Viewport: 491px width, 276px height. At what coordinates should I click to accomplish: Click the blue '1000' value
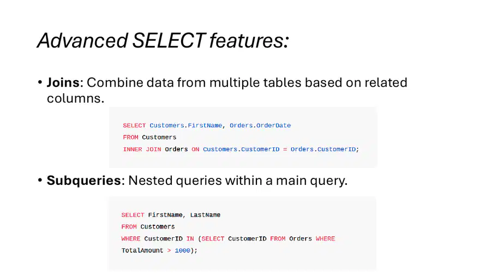182,251
